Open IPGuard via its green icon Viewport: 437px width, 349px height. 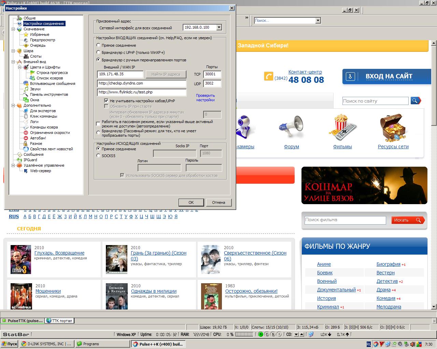19,160
